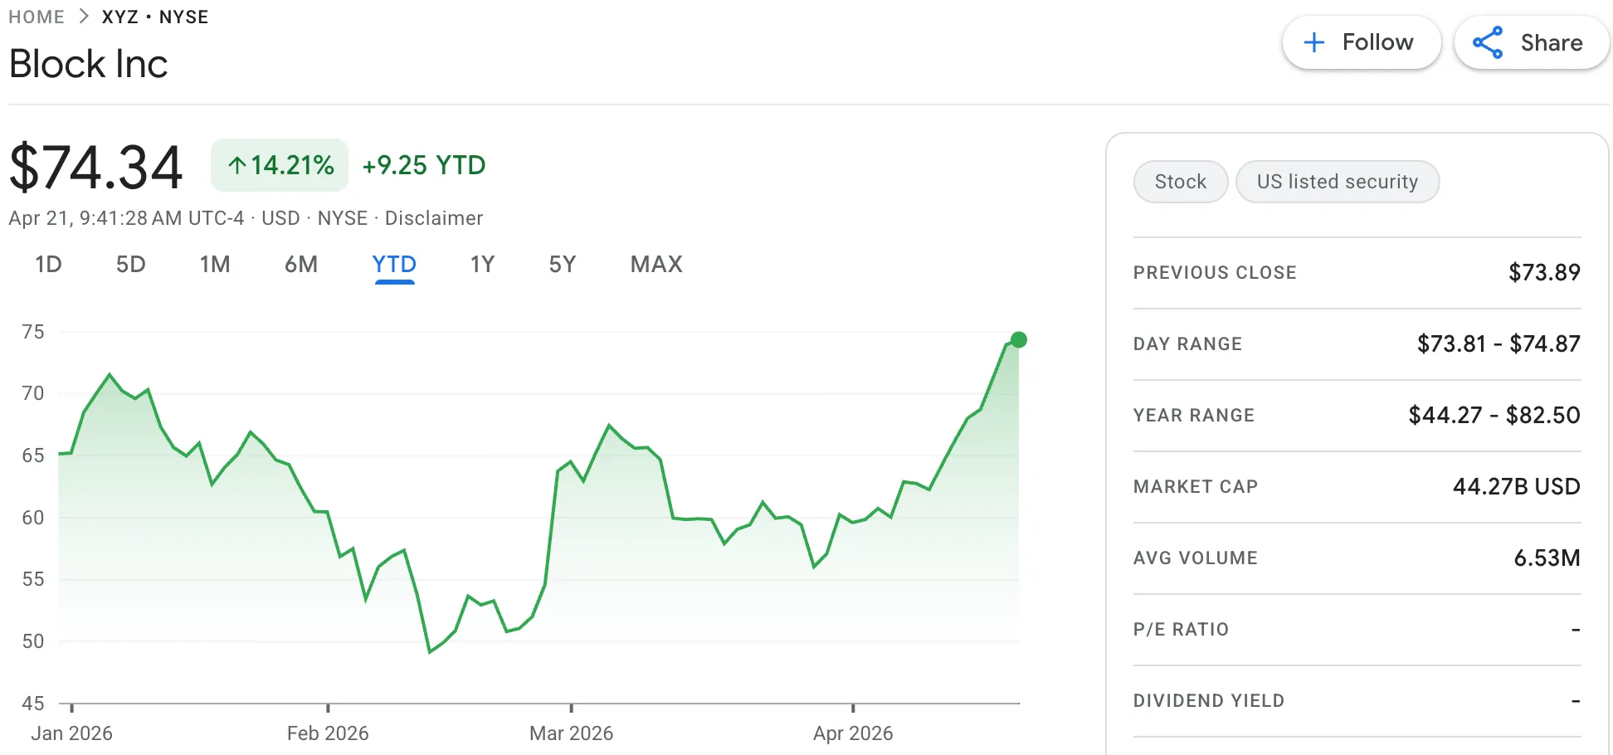Select the US listed security chip

[x=1338, y=181]
